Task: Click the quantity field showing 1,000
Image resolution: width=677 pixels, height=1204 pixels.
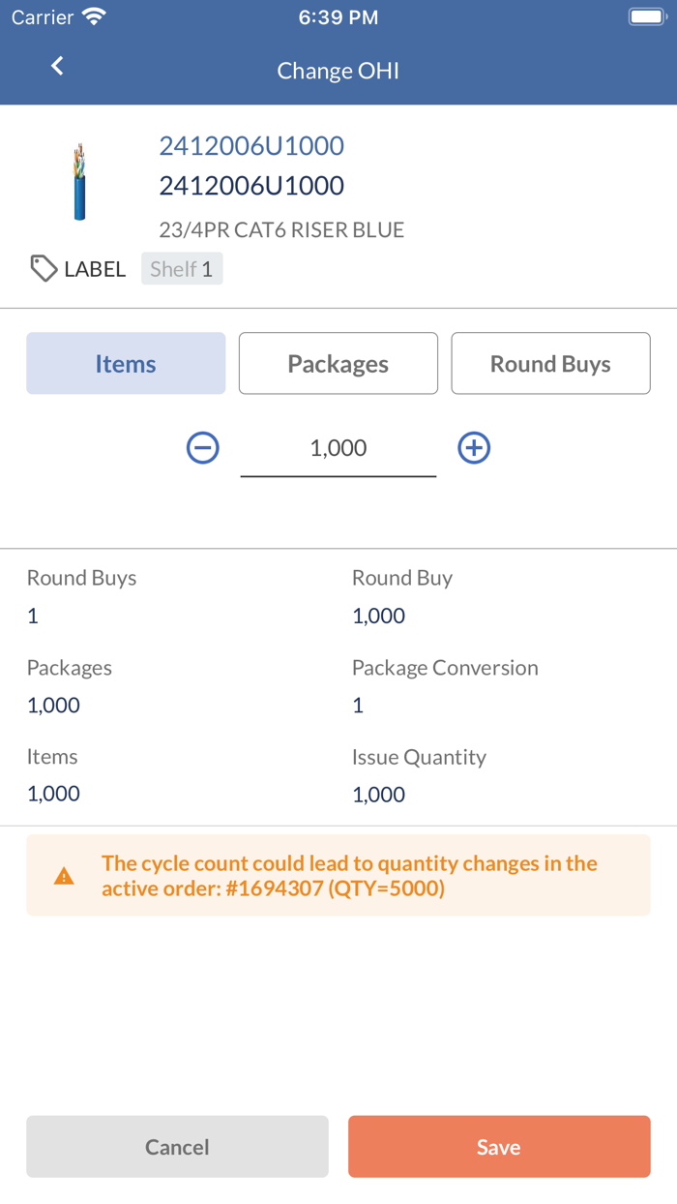Action: pyautogui.click(x=338, y=447)
